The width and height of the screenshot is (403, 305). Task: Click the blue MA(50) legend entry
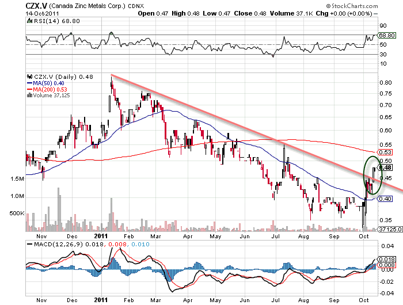coord(47,82)
